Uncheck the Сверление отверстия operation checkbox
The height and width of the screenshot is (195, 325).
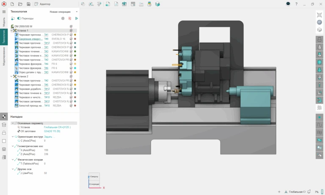click(71, 39)
